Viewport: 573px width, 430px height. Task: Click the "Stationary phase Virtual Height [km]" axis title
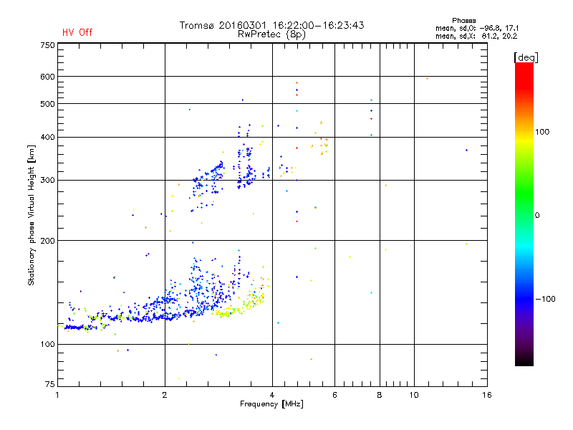(32, 215)
